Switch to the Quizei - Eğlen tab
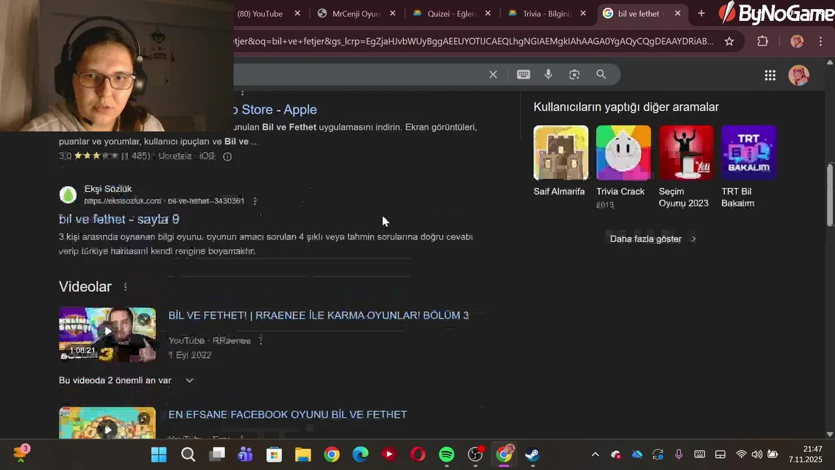 (x=451, y=13)
